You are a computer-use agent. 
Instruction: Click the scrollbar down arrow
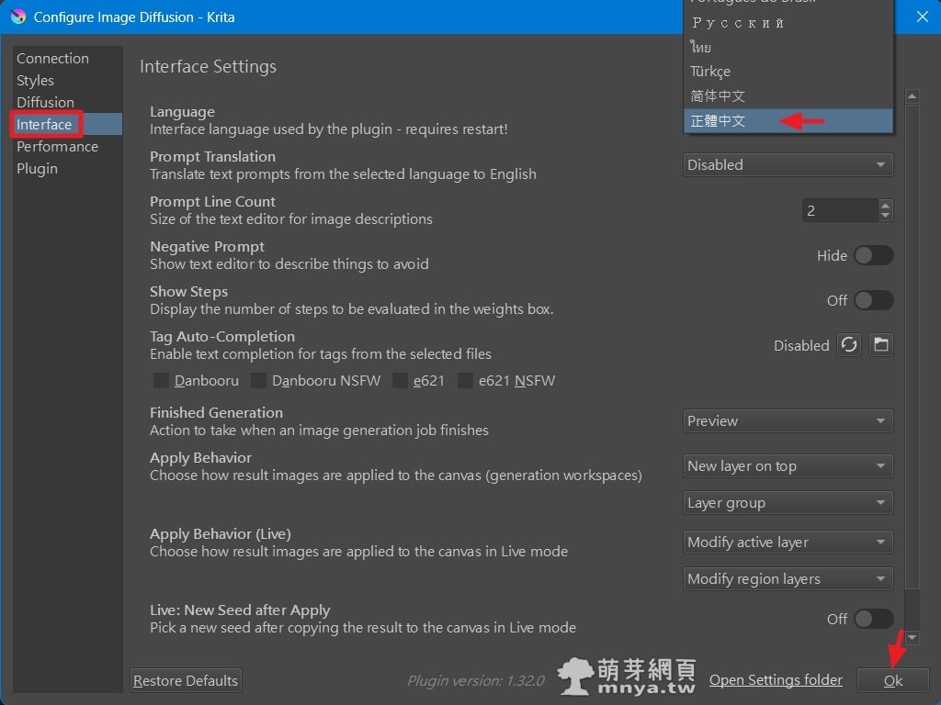(x=912, y=637)
